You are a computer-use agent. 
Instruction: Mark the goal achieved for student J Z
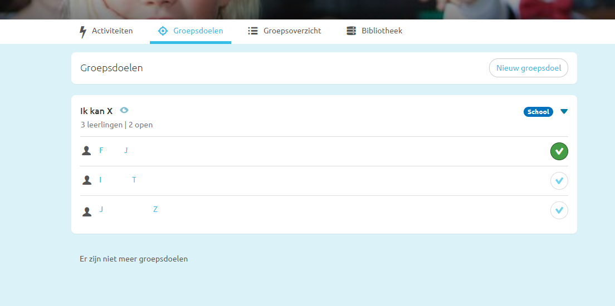559,210
